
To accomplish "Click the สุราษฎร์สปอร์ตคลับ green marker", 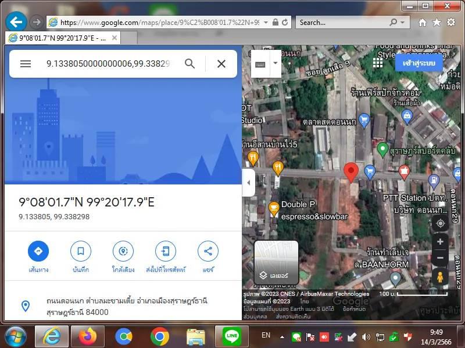I will pyautogui.click(x=382, y=149).
